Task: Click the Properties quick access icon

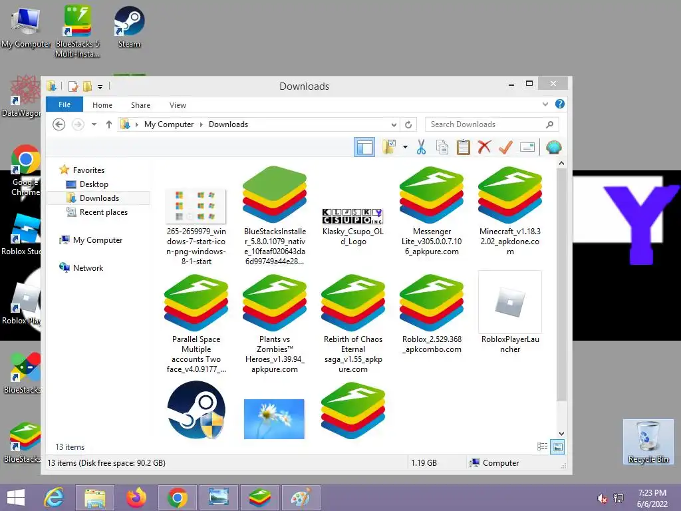Action: coord(73,86)
